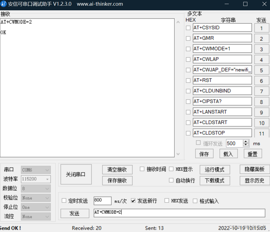
Task: Enable 循环发送 loop send checkbox
Action: point(198,143)
